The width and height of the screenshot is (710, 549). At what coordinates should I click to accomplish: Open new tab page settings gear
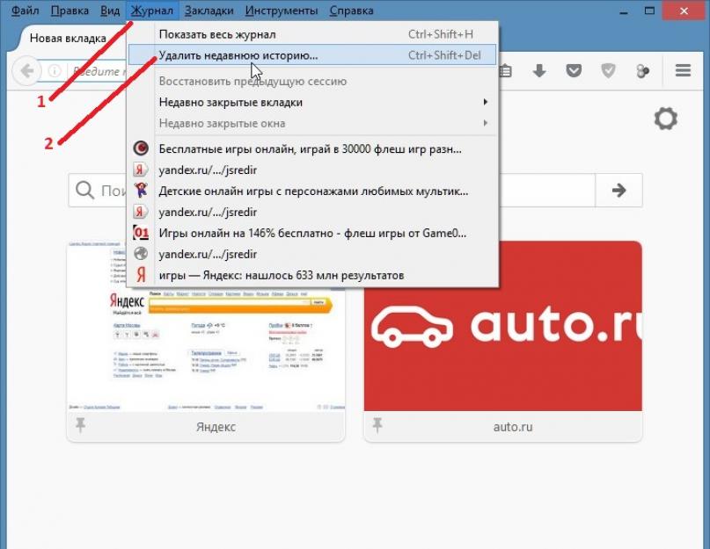[666, 119]
